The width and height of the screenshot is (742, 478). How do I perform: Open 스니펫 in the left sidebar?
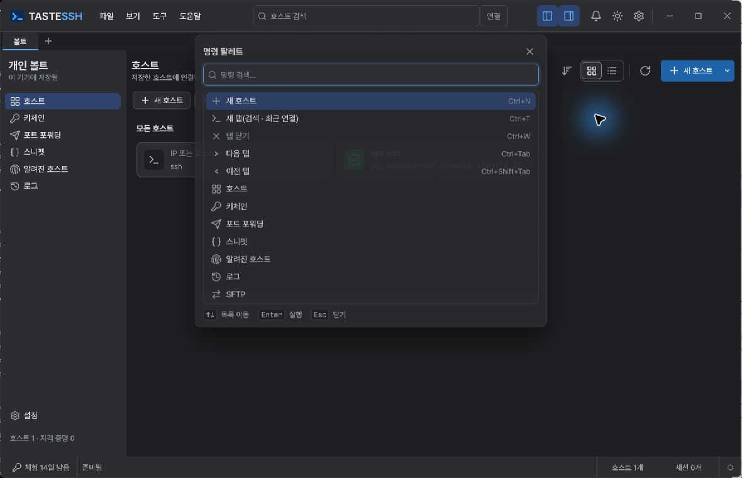(x=63, y=152)
